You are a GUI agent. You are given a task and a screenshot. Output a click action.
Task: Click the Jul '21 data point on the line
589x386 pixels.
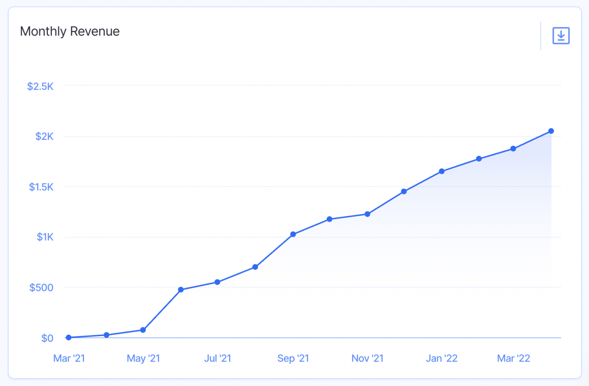(217, 282)
